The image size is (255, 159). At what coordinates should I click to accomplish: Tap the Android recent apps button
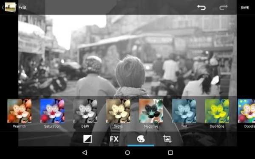click(x=170, y=153)
